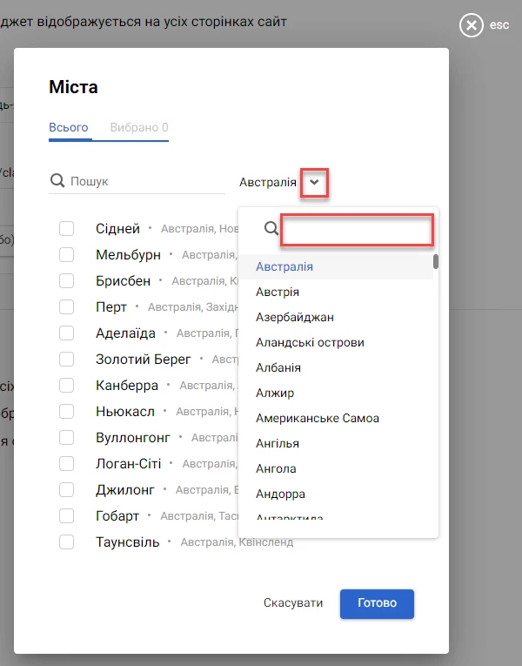Screen dimensions: 522x666
Task: Switch to the Всього tab
Action: [x=69, y=127]
